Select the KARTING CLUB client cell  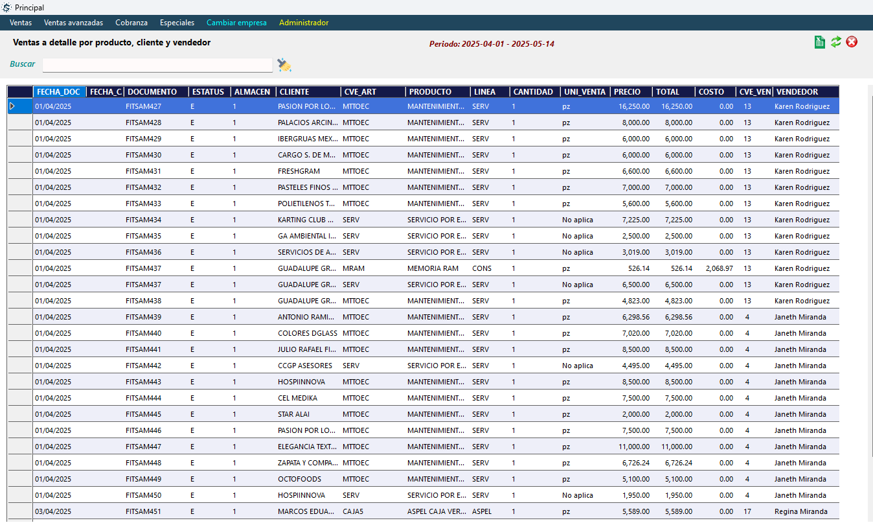(x=306, y=220)
